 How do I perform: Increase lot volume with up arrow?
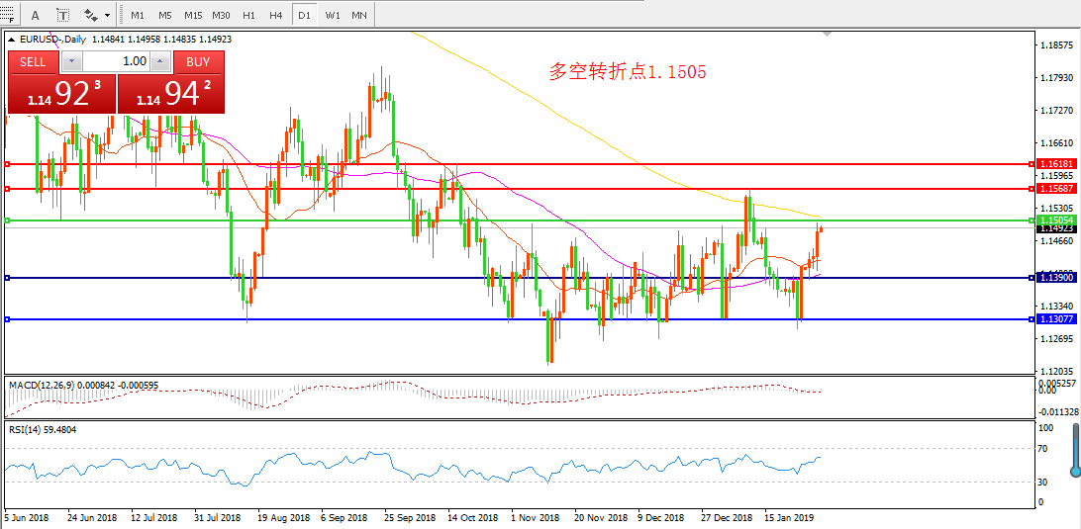pyautogui.click(x=162, y=61)
